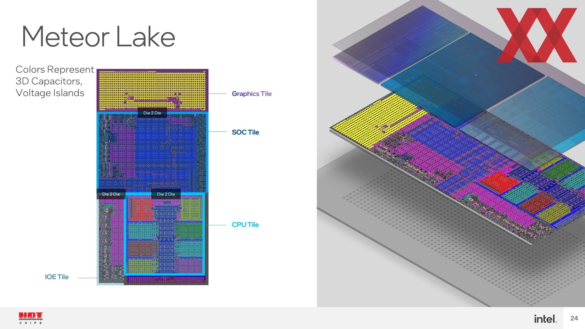The image size is (585, 329).
Task: Click the top Die 2 Die label under Graphics Tile
Action: tap(152, 113)
